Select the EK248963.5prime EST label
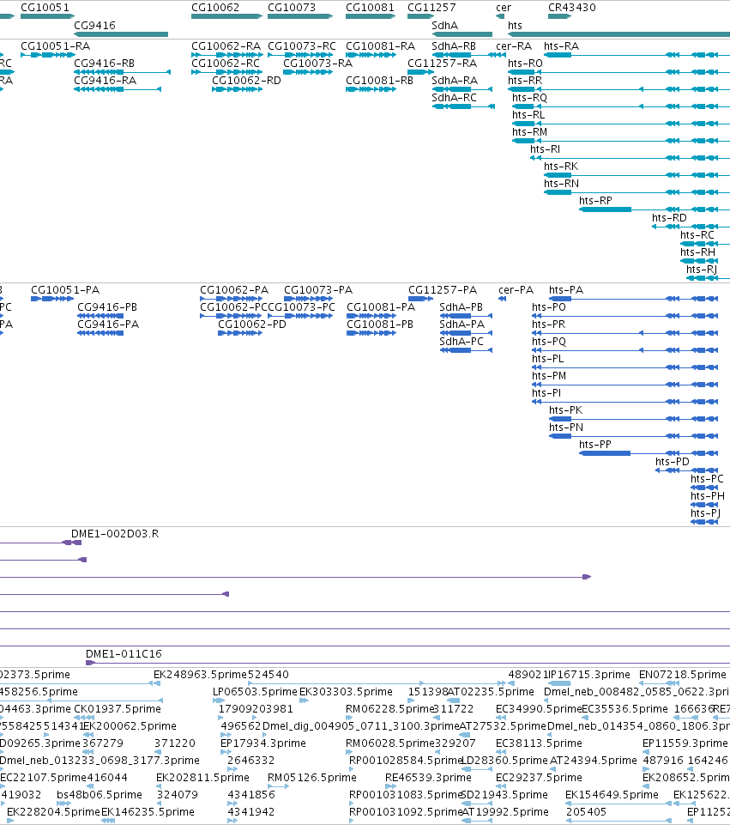The height and width of the screenshot is (825, 730). 200,674
